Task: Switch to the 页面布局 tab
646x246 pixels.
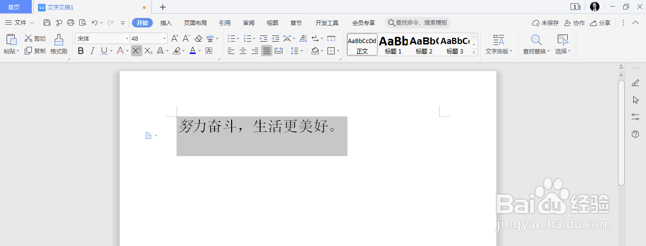Action: tap(196, 23)
